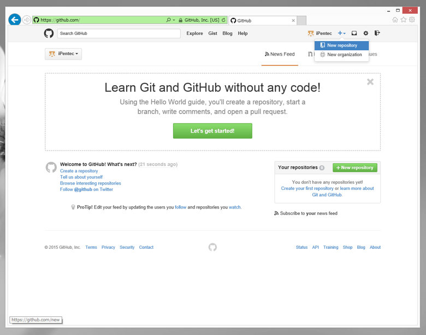426x335 pixels.
Task: Open Gist in the top navigation
Action: click(x=212, y=33)
